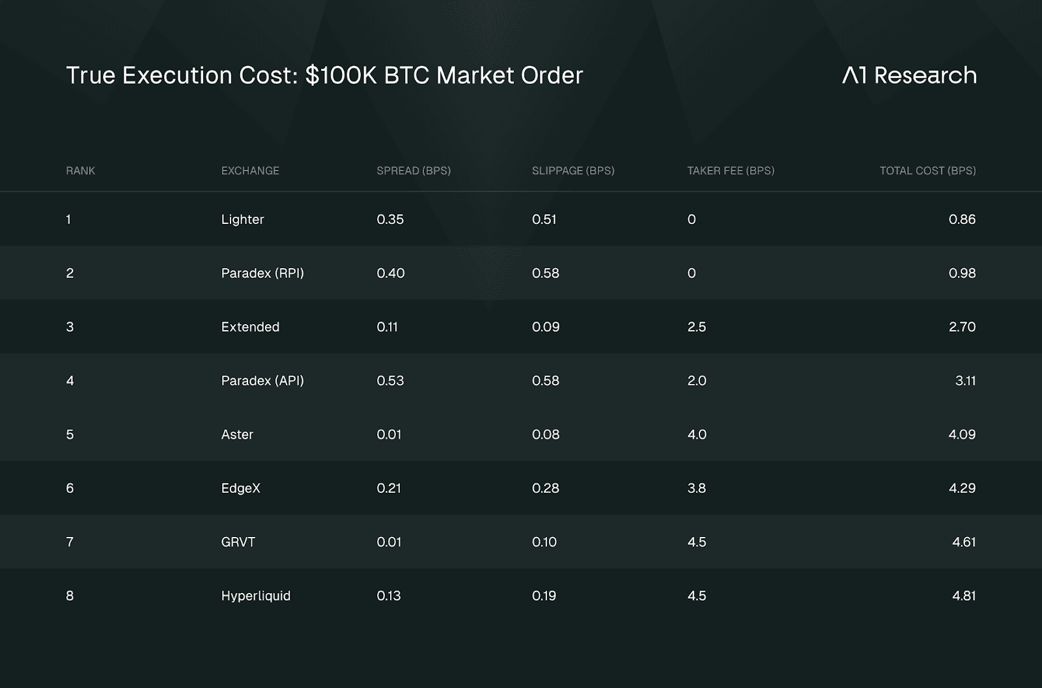Select the Paradex (API) exchange name
Image resolution: width=1042 pixels, height=688 pixels.
point(262,381)
